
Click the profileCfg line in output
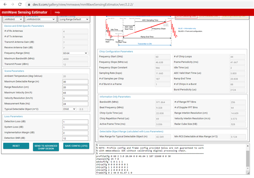[133, 156]
